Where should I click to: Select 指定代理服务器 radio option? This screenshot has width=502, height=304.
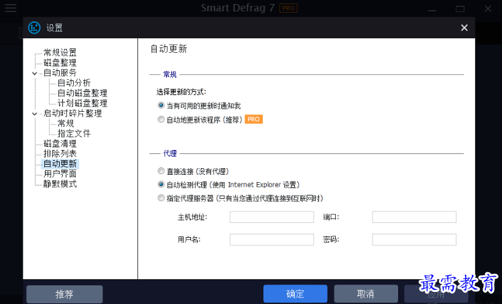click(161, 198)
